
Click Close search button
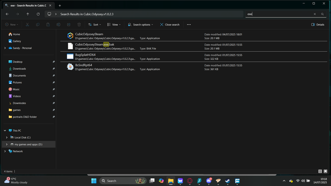tap(169, 25)
